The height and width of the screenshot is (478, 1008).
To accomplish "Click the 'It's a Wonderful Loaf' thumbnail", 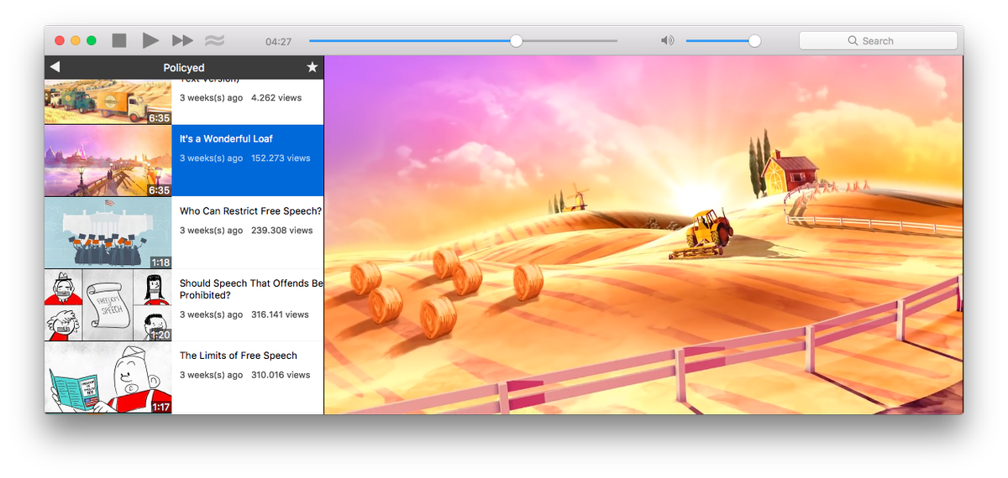I will 108,160.
